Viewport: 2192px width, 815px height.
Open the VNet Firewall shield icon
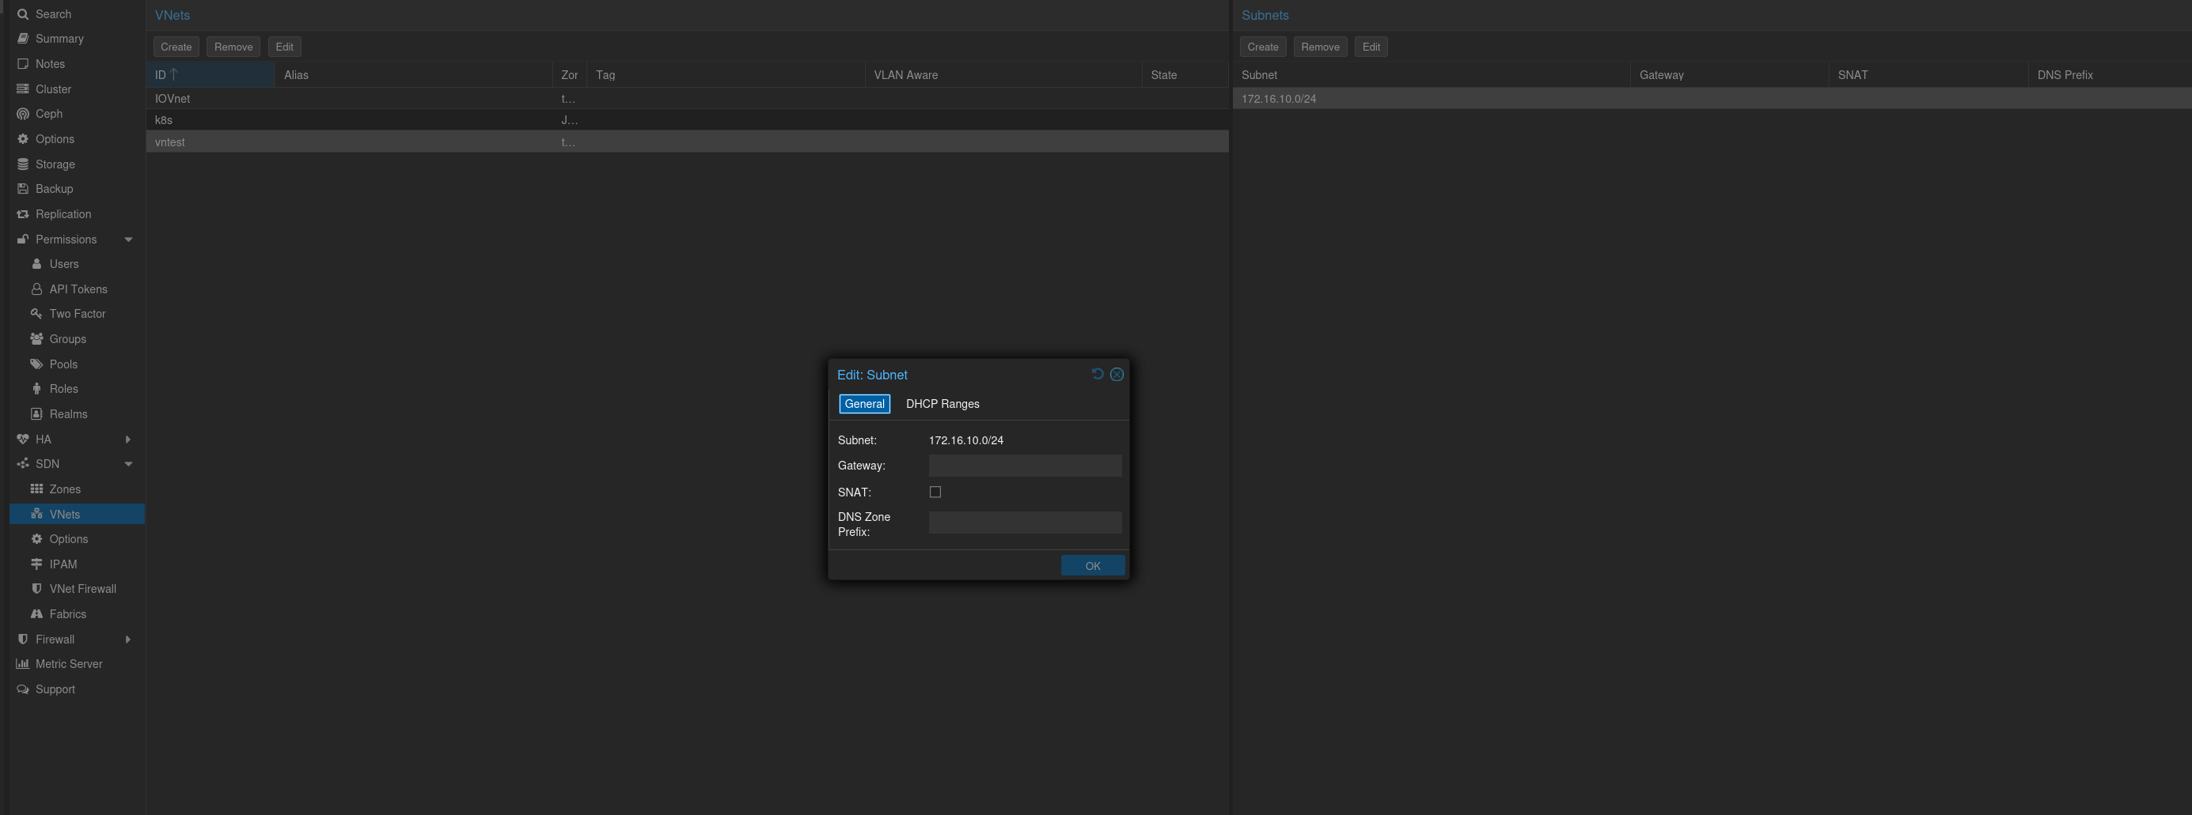coord(36,589)
